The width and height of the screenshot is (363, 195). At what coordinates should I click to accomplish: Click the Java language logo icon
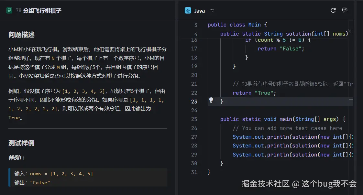tap(189, 10)
